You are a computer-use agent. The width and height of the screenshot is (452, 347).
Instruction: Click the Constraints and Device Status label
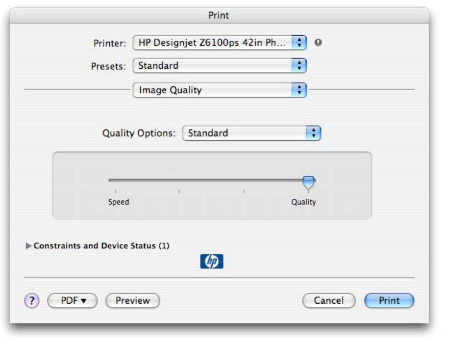[102, 246]
